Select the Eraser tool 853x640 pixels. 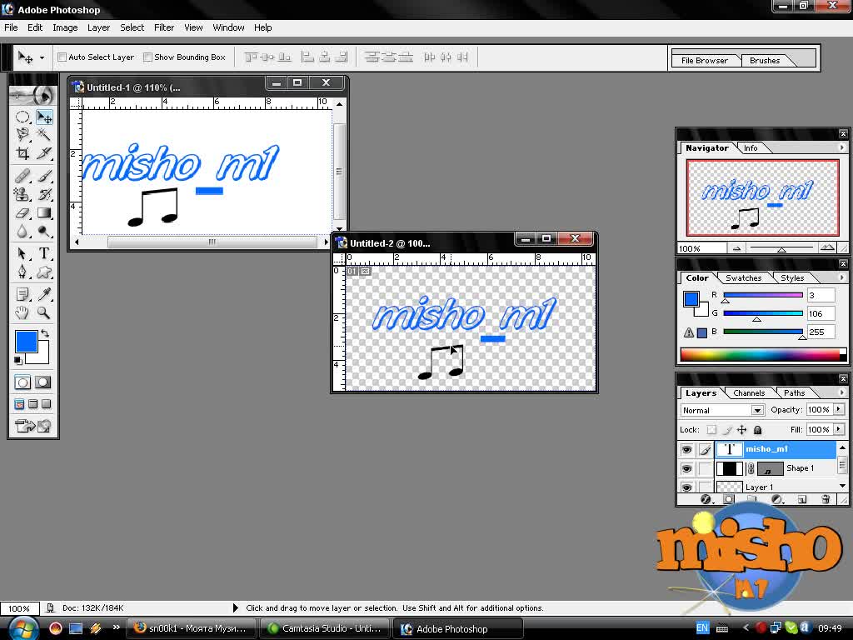22,212
